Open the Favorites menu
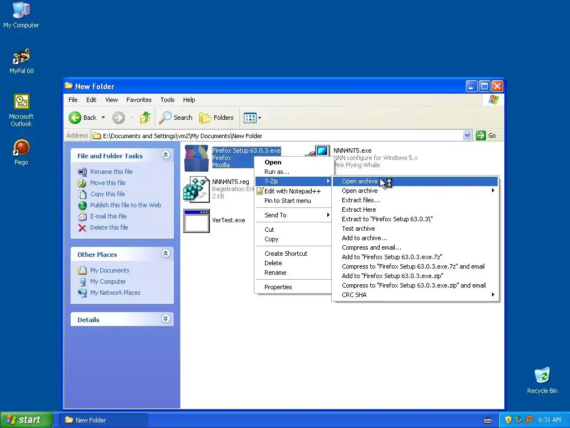570x428 pixels. (139, 100)
